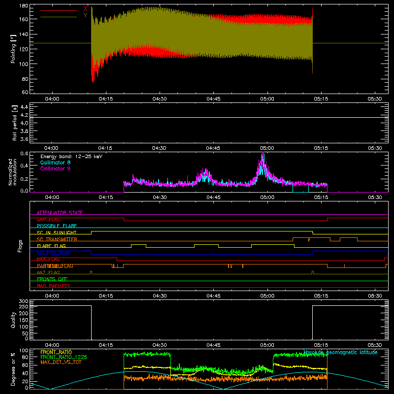This screenshot has height=394, width=394.
Task: Click the 'Degrees or %' axis title
Action: pos(13,369)
